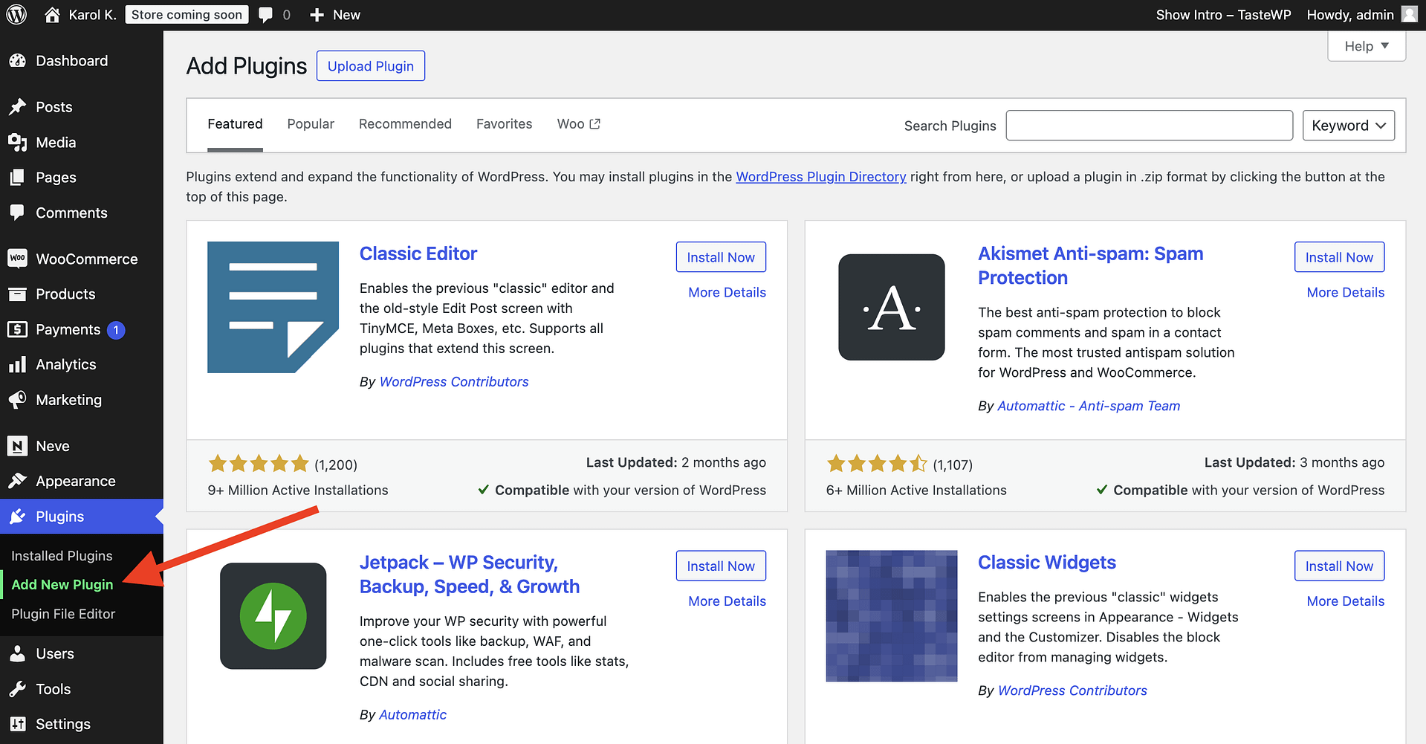Click the Pages icon in sidebar
1426x744 pixels.
tap(18, 177)
